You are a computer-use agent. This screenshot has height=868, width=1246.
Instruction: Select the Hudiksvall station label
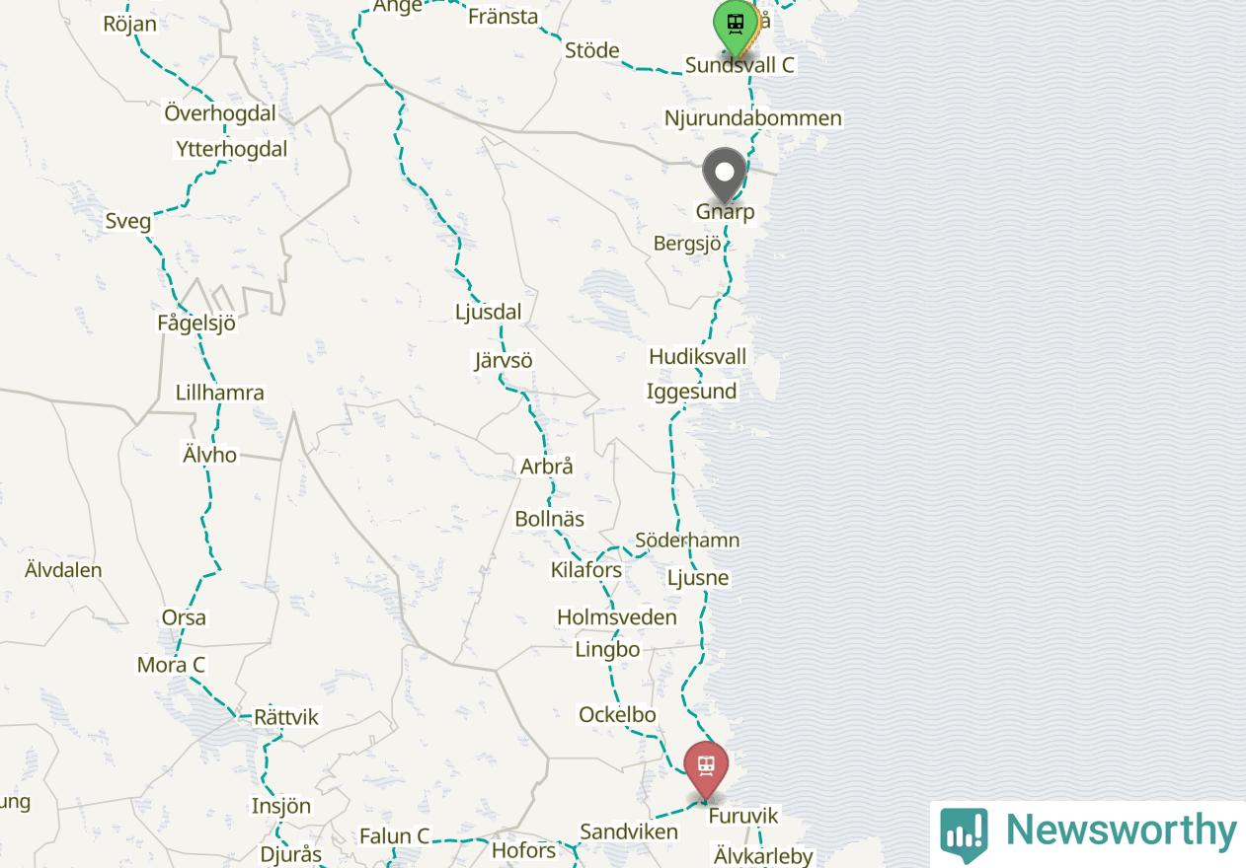pos(697,356)
